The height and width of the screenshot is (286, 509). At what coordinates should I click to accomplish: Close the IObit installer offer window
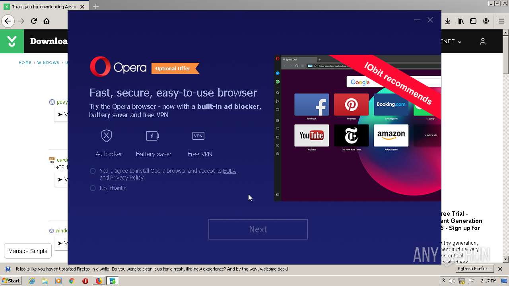(x=430, y=20)
